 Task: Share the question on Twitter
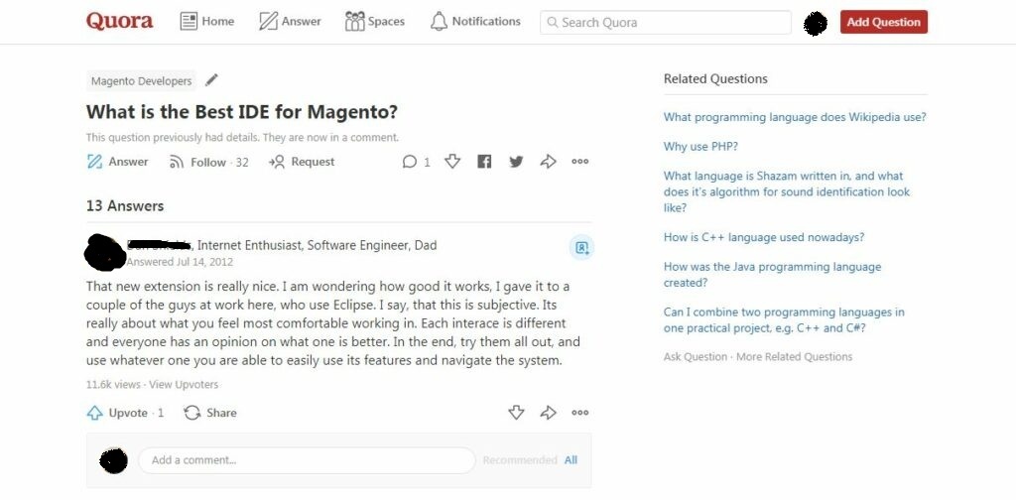point(516,162)
